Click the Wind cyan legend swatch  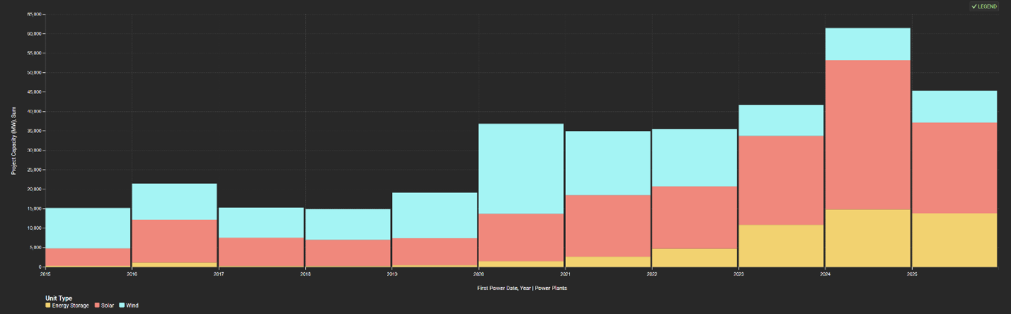pos(123,306)
